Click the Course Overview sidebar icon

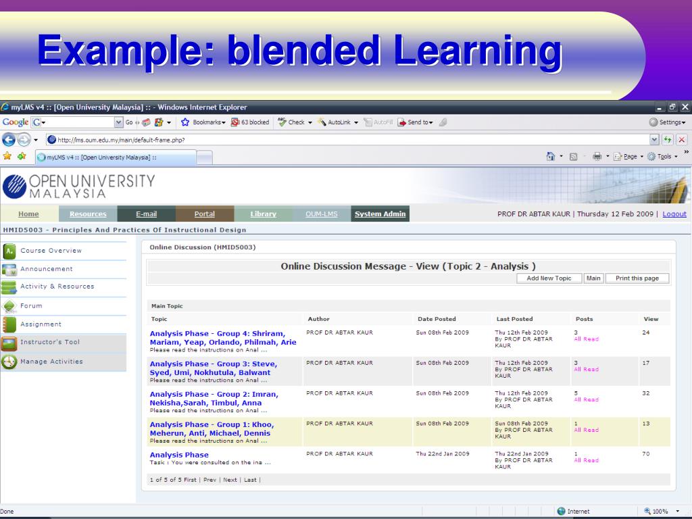[x=9, y=251]
